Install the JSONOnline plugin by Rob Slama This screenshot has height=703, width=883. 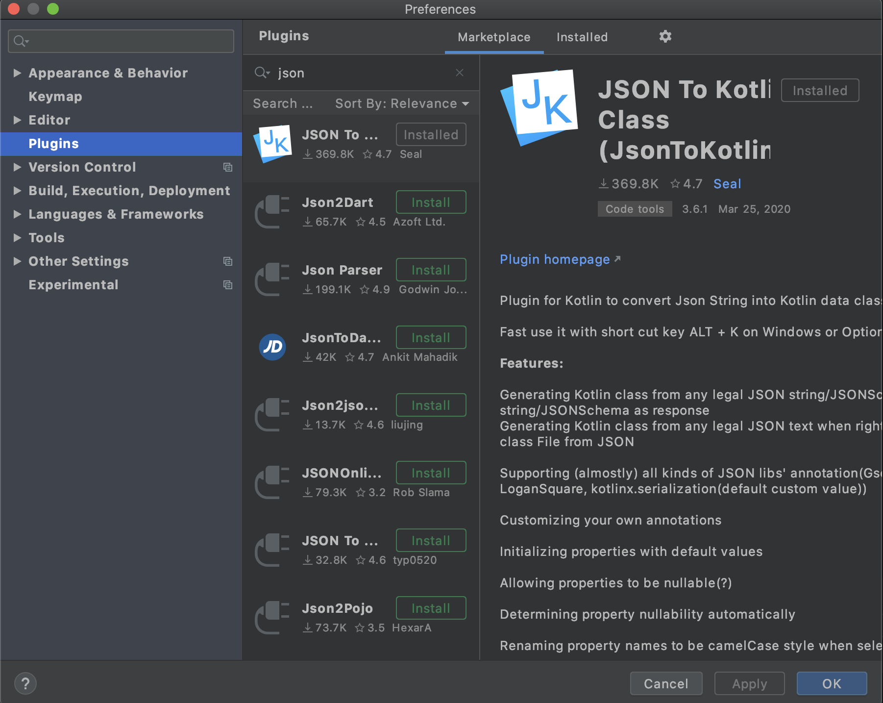(431, 473)
